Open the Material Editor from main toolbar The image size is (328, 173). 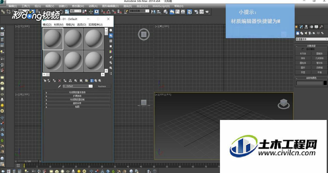pyautogui.click(x=189, y=12)
